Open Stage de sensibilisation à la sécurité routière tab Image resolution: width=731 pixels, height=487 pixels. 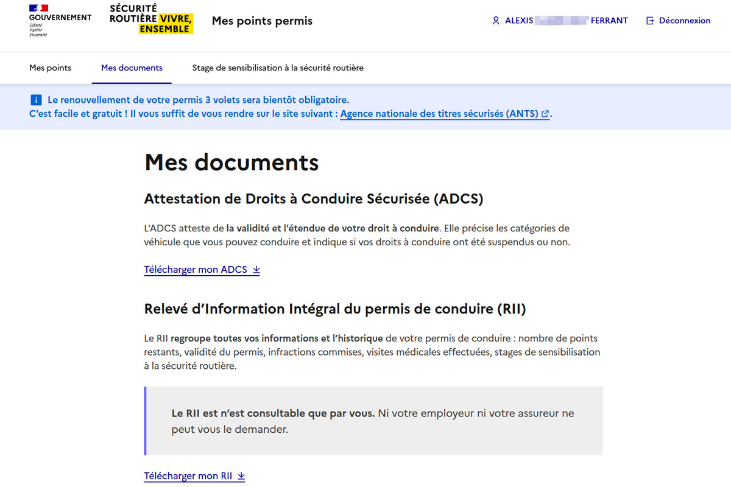pos(278,68)
